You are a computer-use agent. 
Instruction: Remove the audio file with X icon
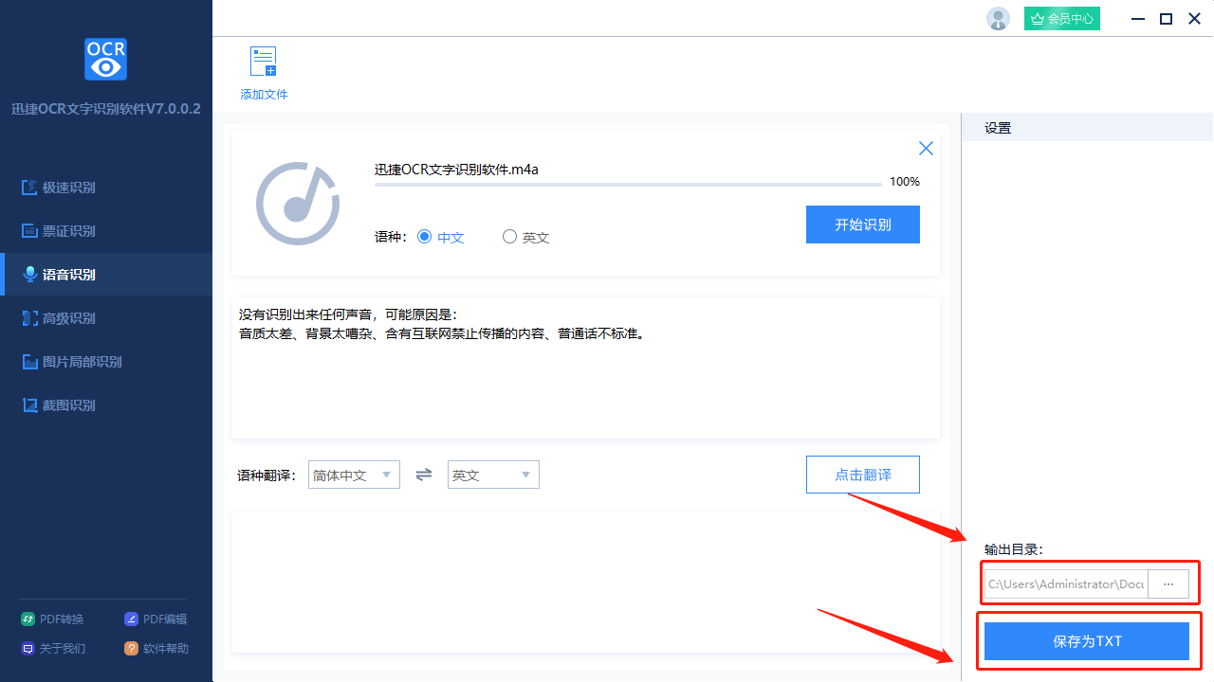(x=926, y=149)
